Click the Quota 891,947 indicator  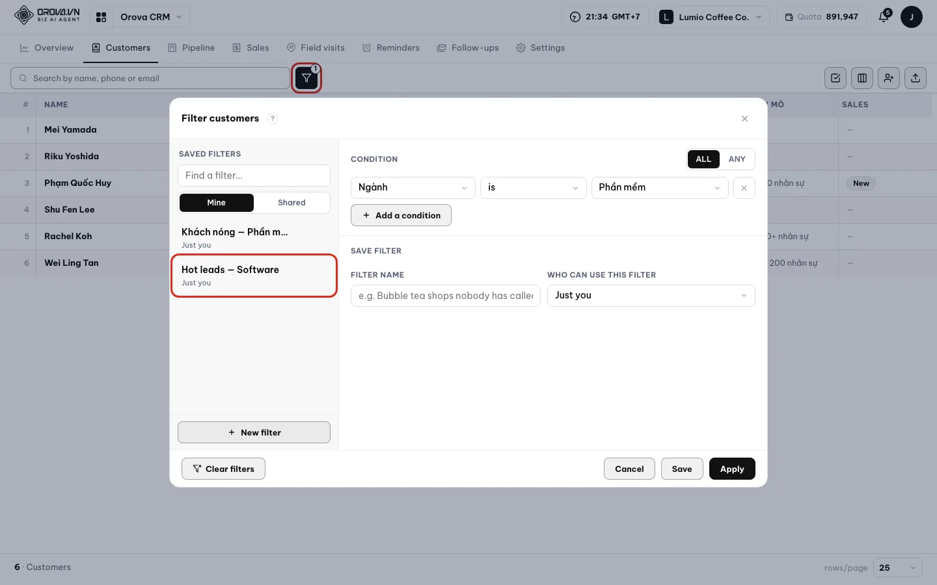821,17
